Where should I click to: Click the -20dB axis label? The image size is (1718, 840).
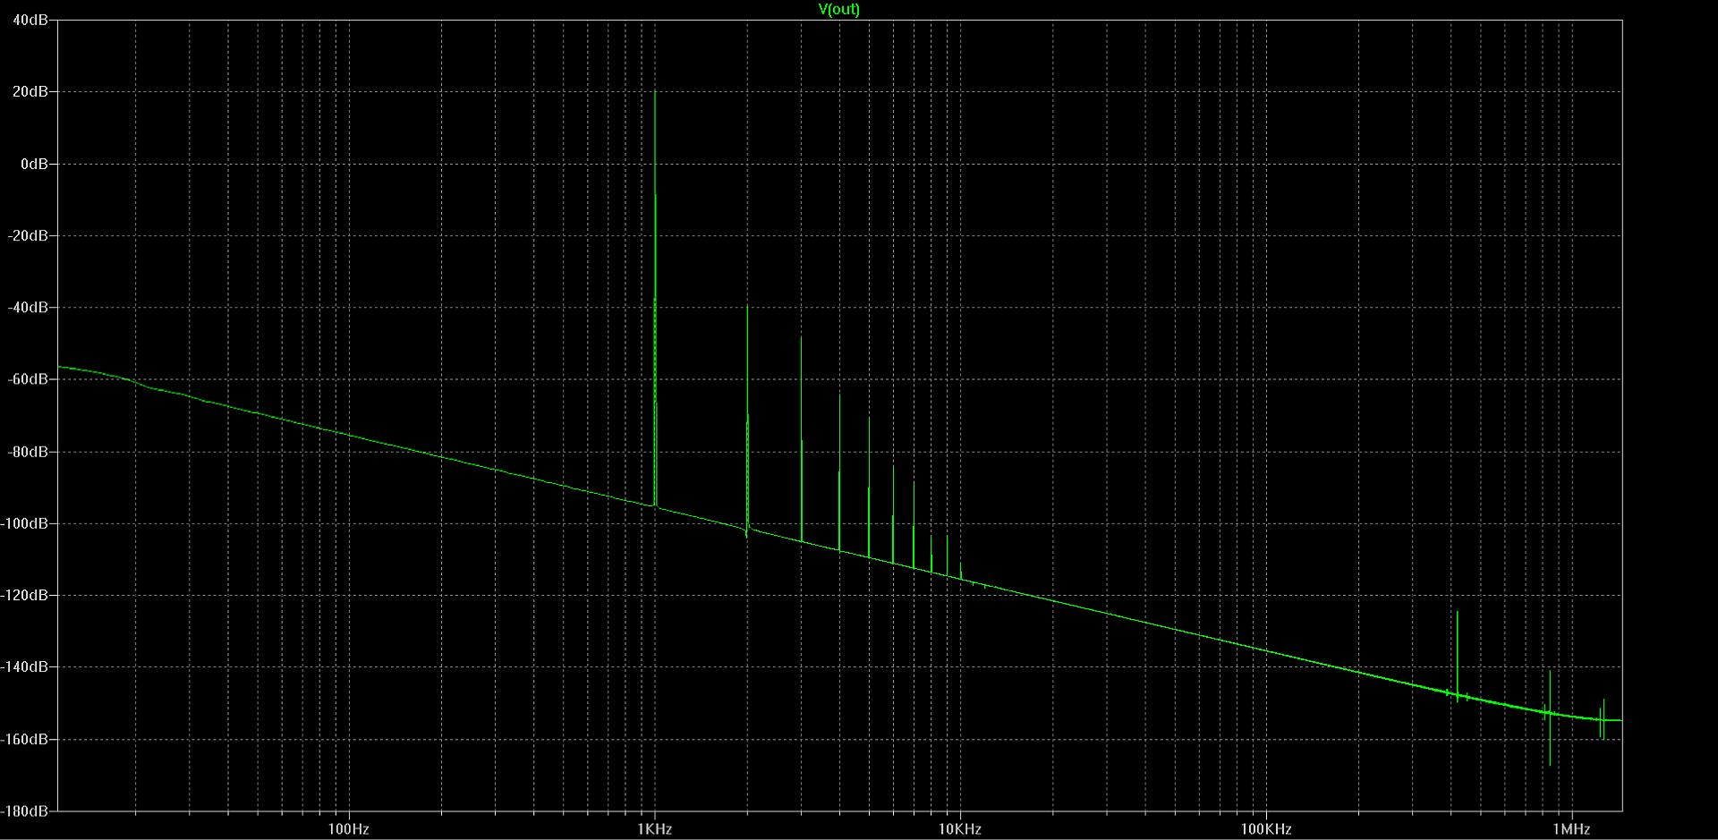(28, 235)
